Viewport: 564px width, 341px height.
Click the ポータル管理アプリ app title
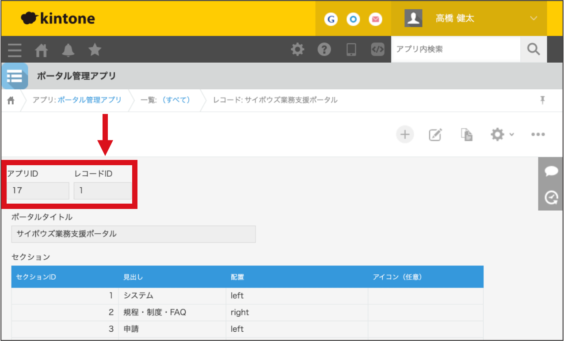[76, 76]
